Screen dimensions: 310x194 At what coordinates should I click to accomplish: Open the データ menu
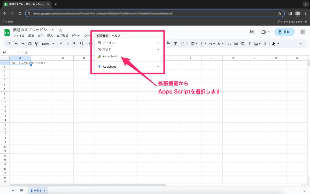[x=76, y=36]
